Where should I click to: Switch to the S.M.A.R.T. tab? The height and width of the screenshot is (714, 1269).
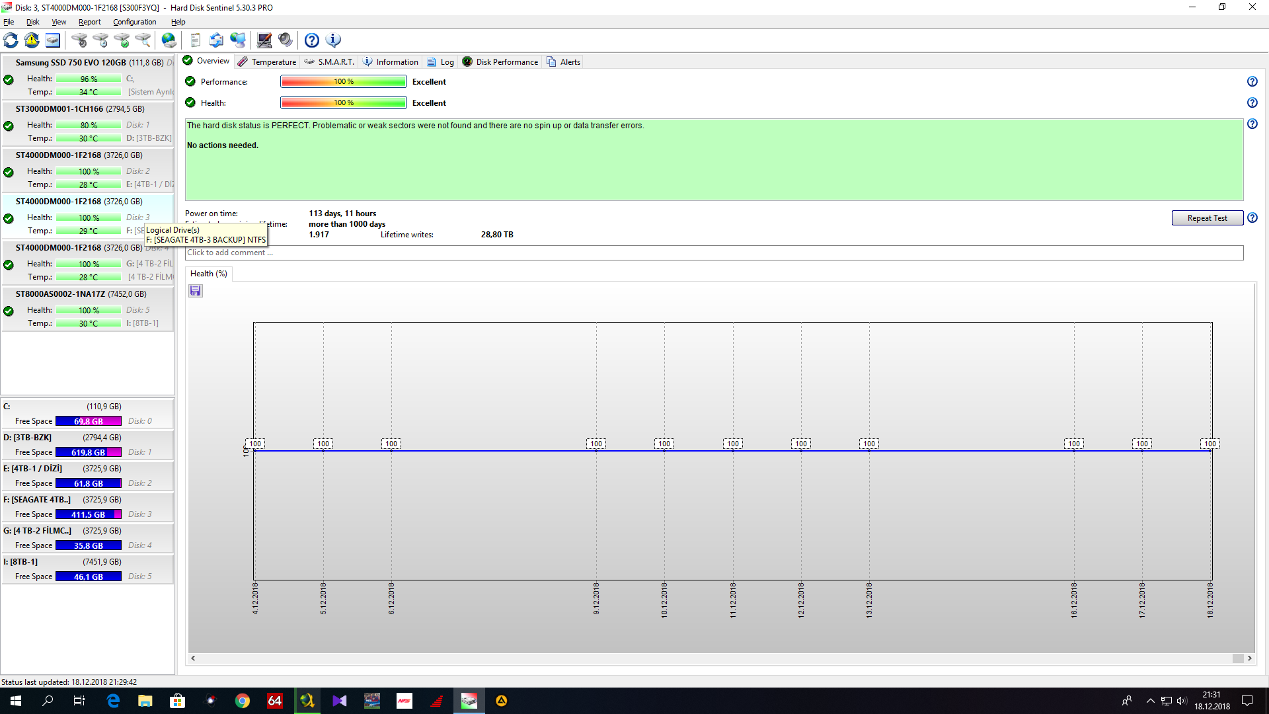coord(330,61)
